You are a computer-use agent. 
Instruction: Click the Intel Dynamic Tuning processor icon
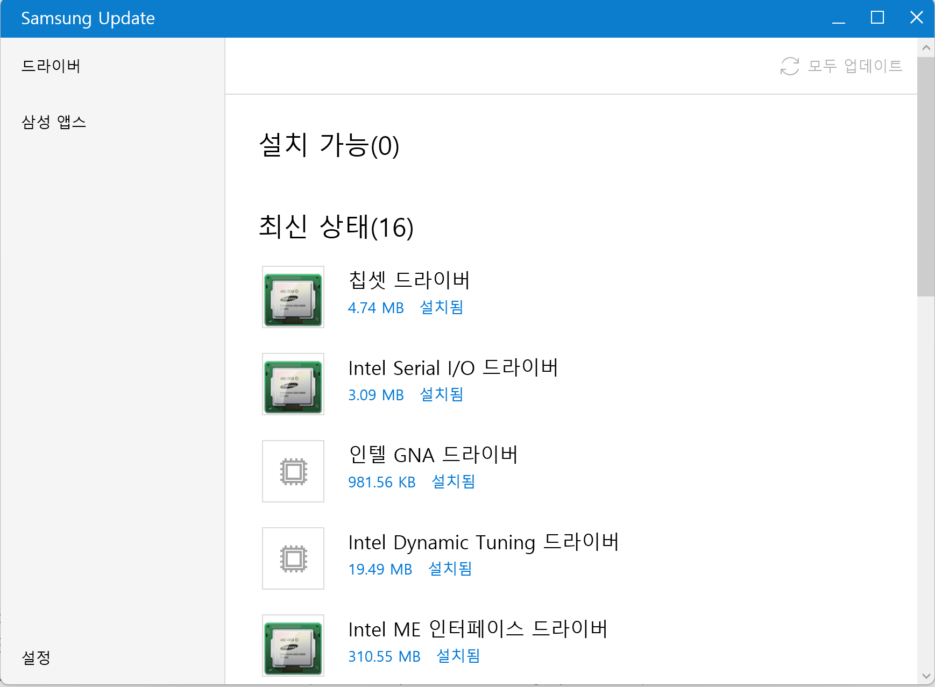(293, 558)
